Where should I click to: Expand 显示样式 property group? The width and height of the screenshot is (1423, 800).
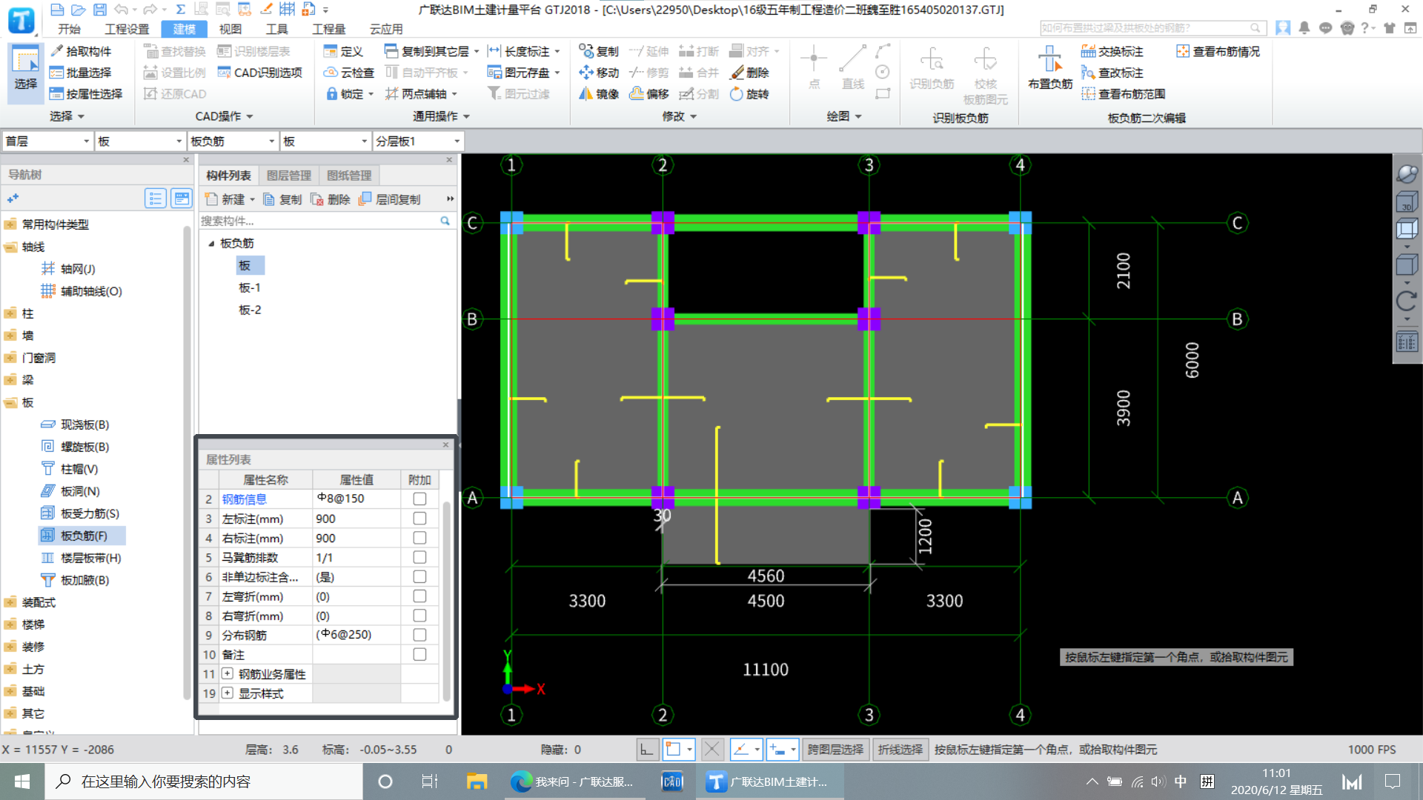tap(228, 693)
